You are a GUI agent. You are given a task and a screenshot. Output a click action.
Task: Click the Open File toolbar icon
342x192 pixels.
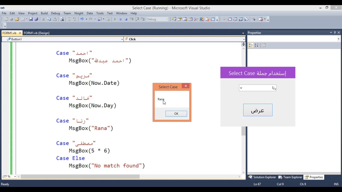coord(17,19)
